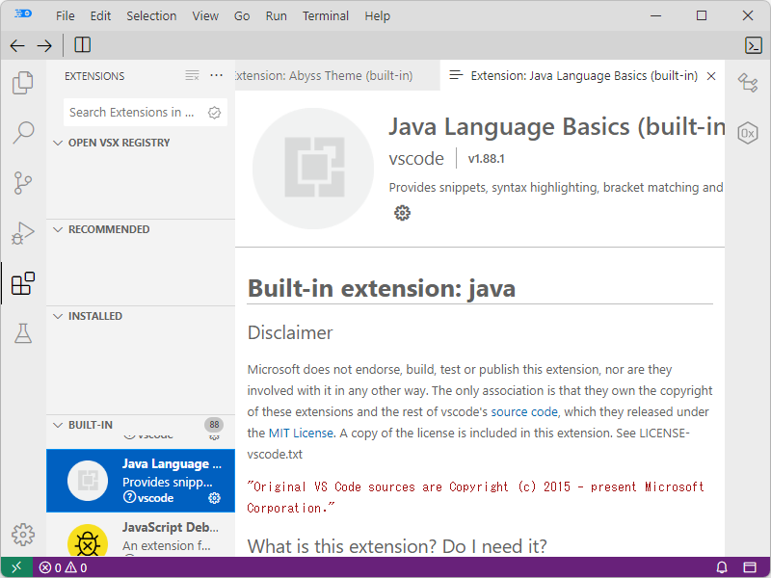Open the Go menu

click(x=242, y=16)
